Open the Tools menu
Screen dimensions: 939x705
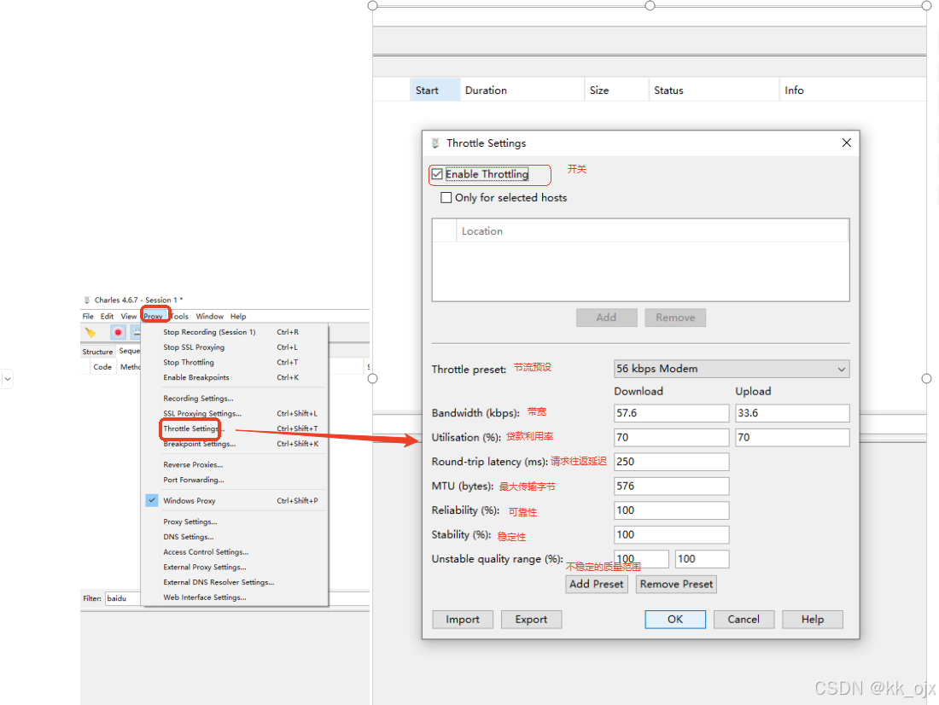tap(179, 317)
